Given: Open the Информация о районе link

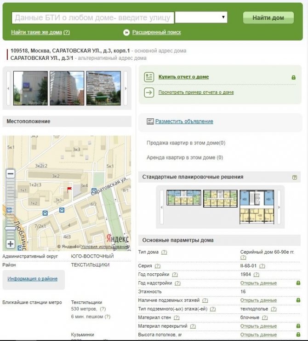Looking at the screenshot, I should pos(32,278).
